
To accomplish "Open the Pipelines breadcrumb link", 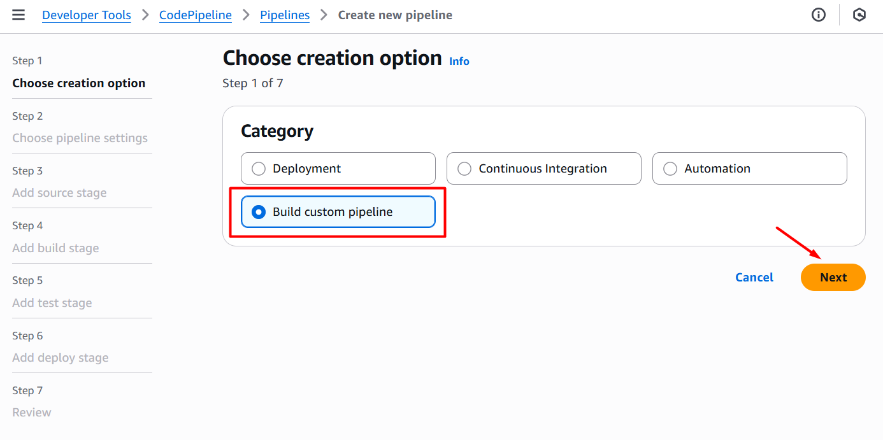I will pyautogui.click(x=285, y=15).
